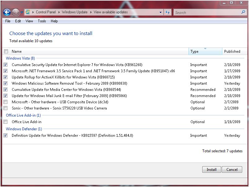Image resolution: width=249 pixels, height=187 pixels.
Task: Select text 'Windows Malicious Software Removal Tool'
Action: click(47, 83)
